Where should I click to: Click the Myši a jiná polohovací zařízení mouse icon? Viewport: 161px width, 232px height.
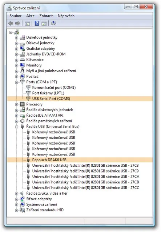point(22,71)
